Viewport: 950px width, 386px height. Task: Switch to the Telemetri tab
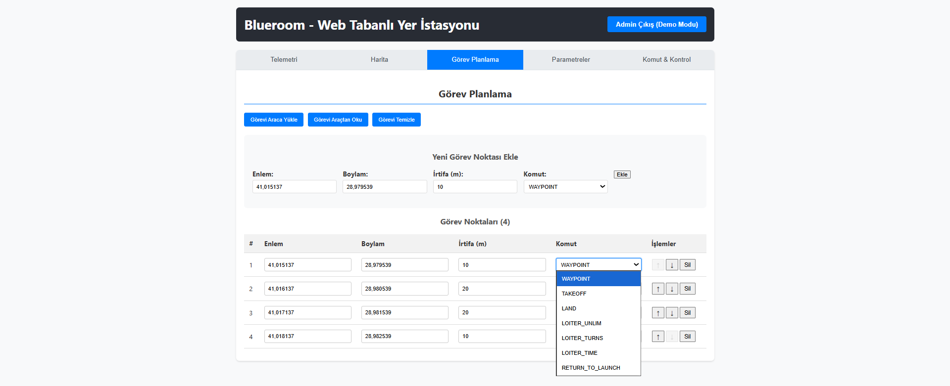pyautogui.click(x=284, y=60)
